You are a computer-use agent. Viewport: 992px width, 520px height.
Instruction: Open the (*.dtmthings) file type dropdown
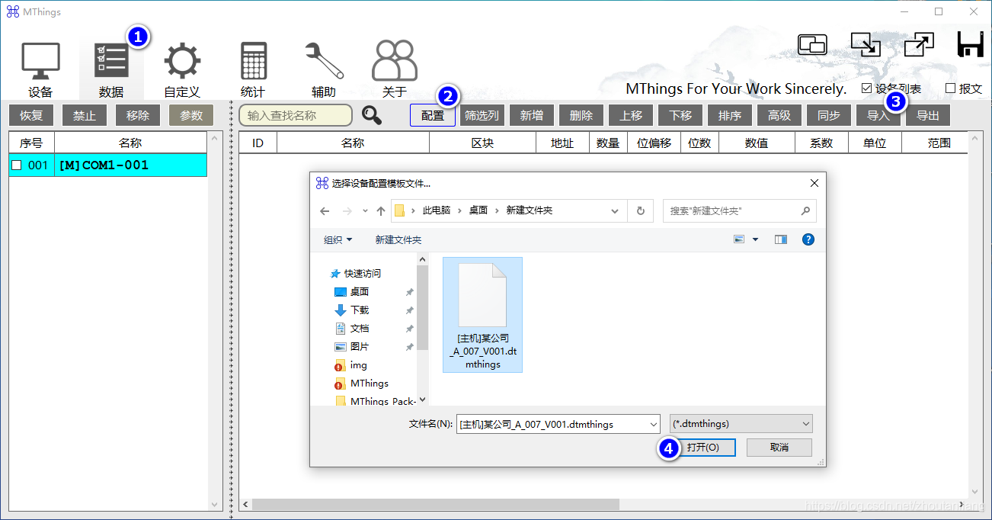pos(741,424)
